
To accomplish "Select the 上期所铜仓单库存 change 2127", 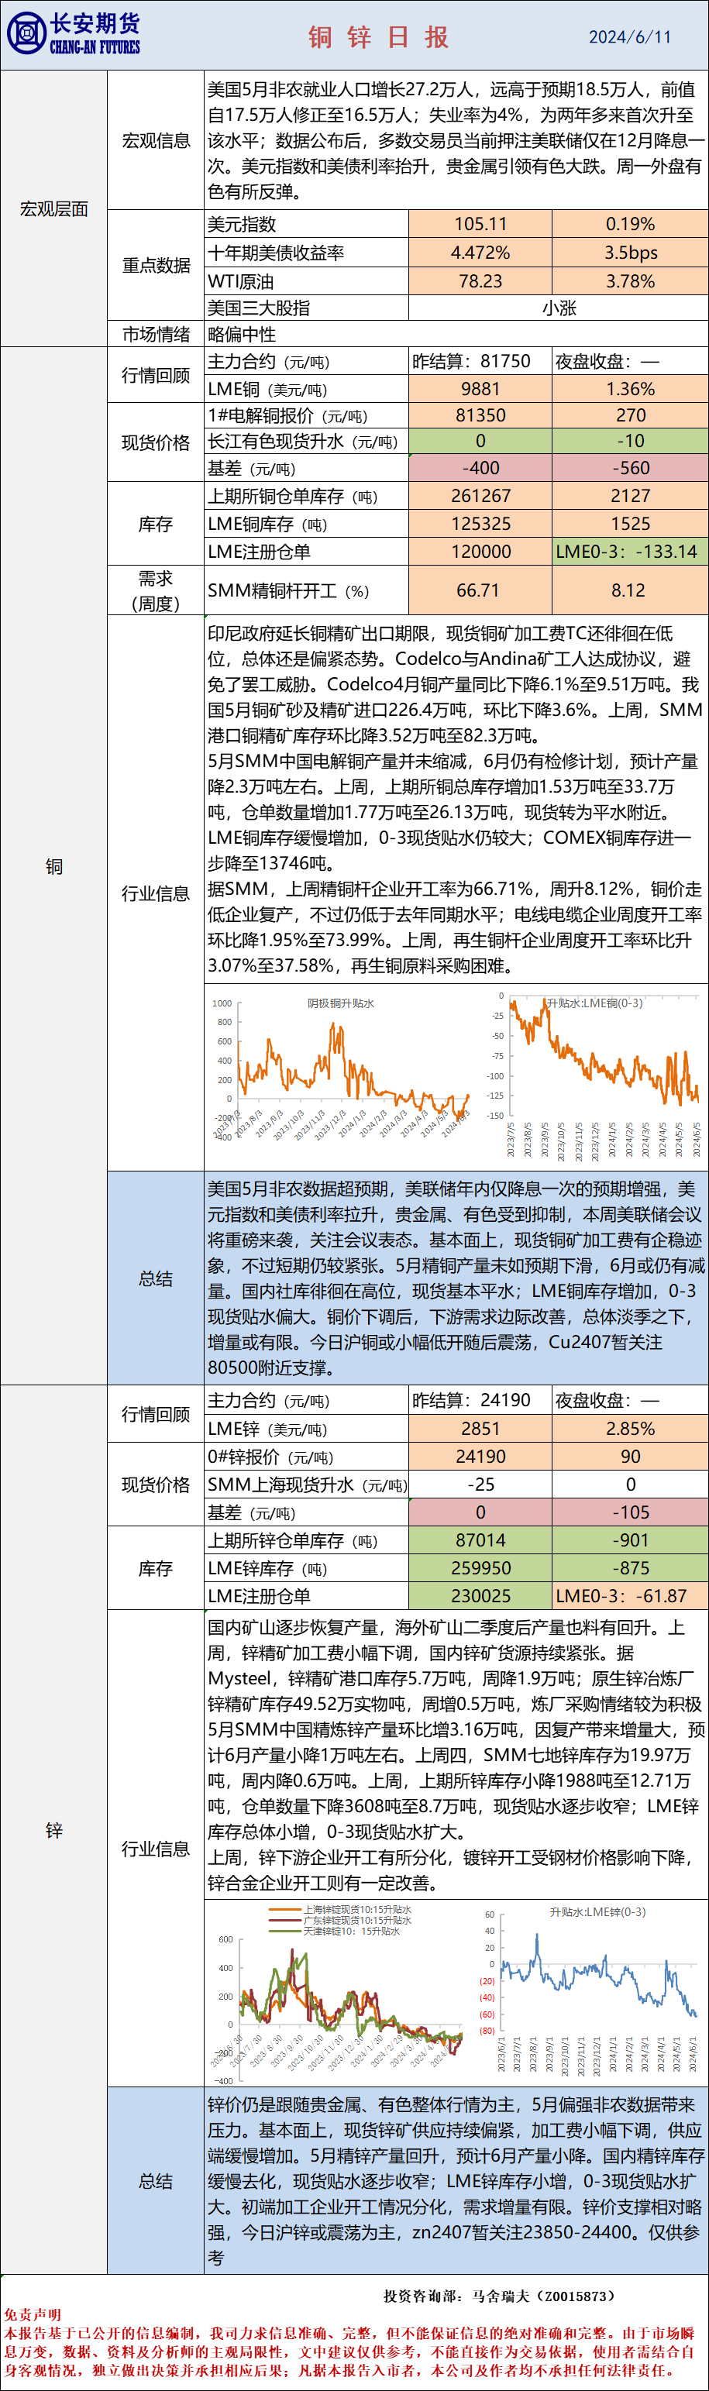I will tap(630, 496).
